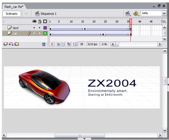Click the timeline layers scroll up arrow

pos(164,27)
